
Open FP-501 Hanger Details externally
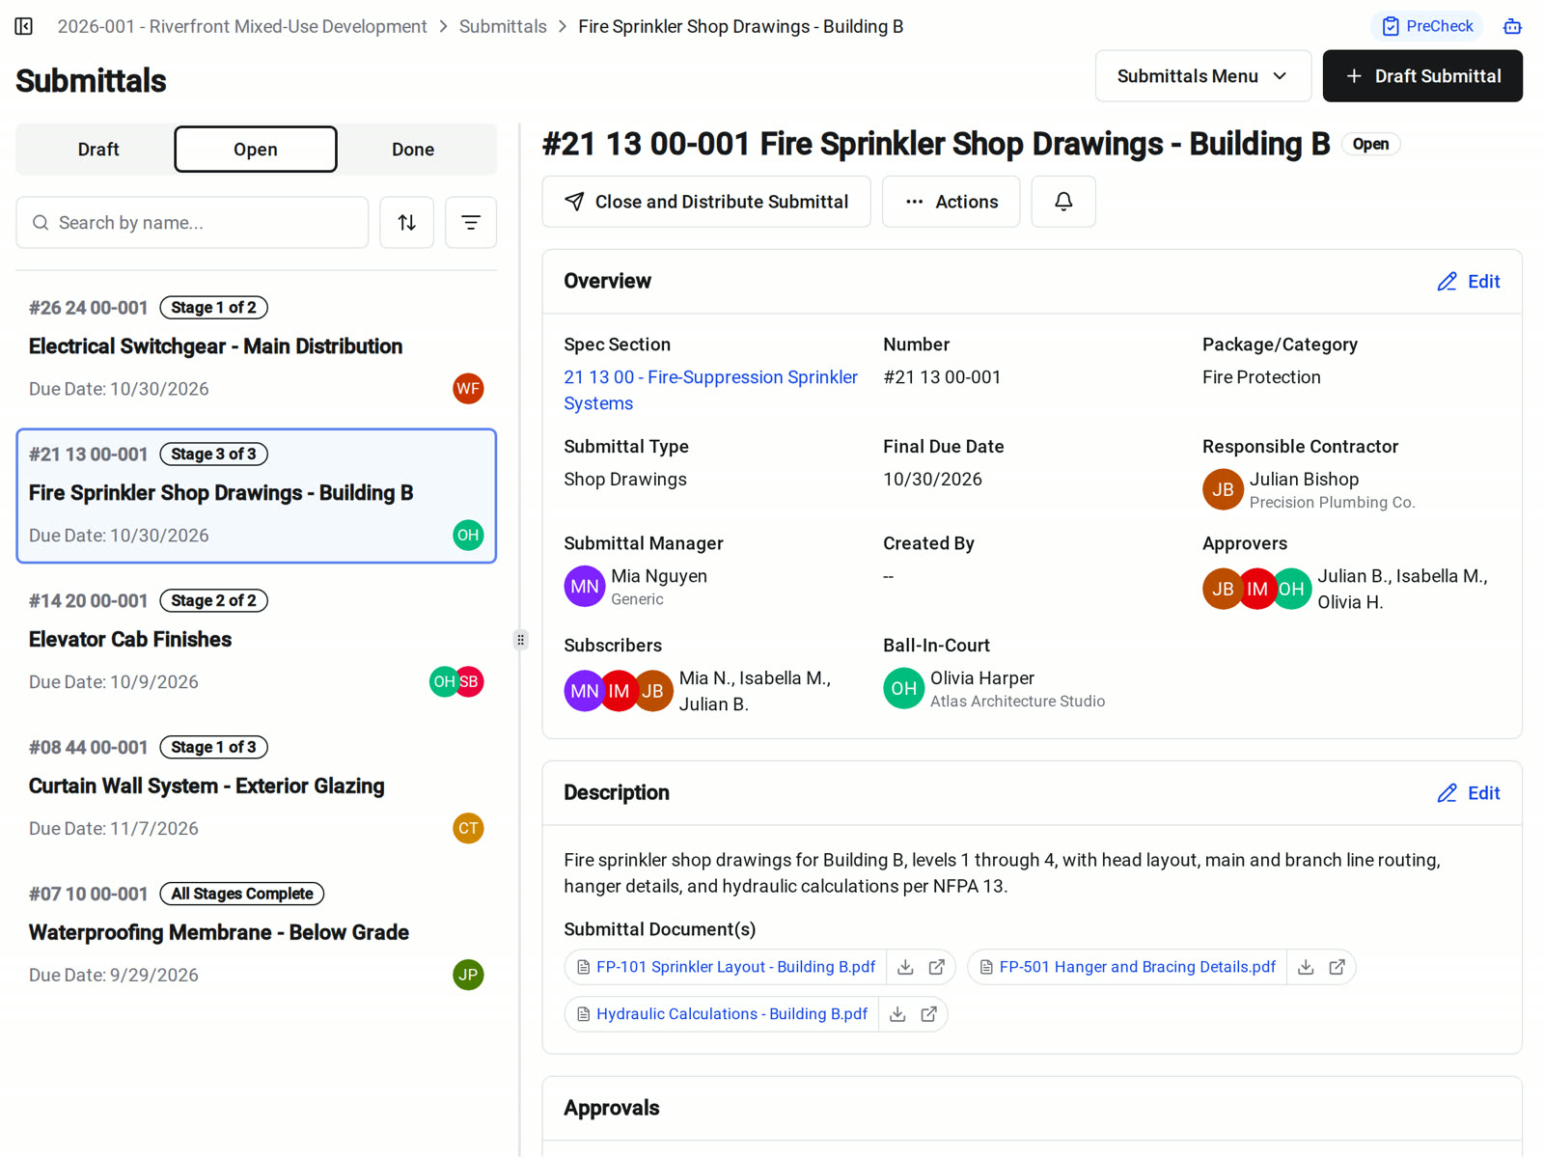coord(1337,967)
